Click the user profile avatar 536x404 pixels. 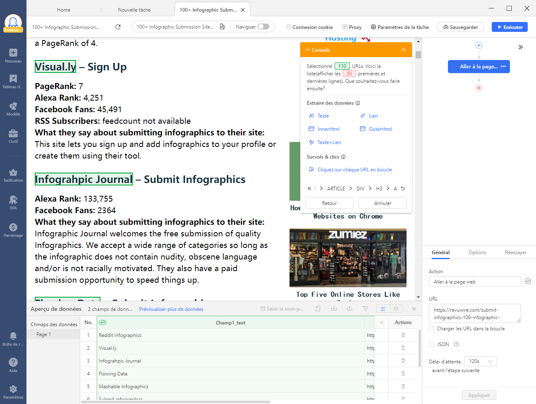[13, 22]
